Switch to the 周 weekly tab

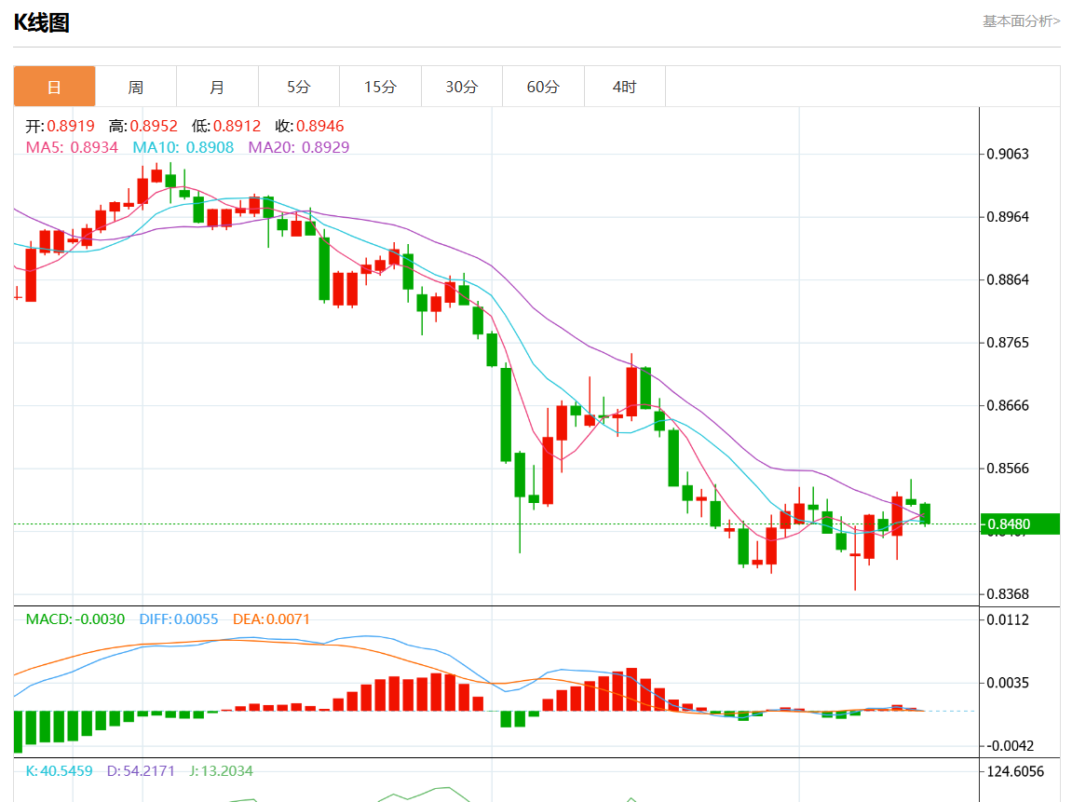(136, 87)
